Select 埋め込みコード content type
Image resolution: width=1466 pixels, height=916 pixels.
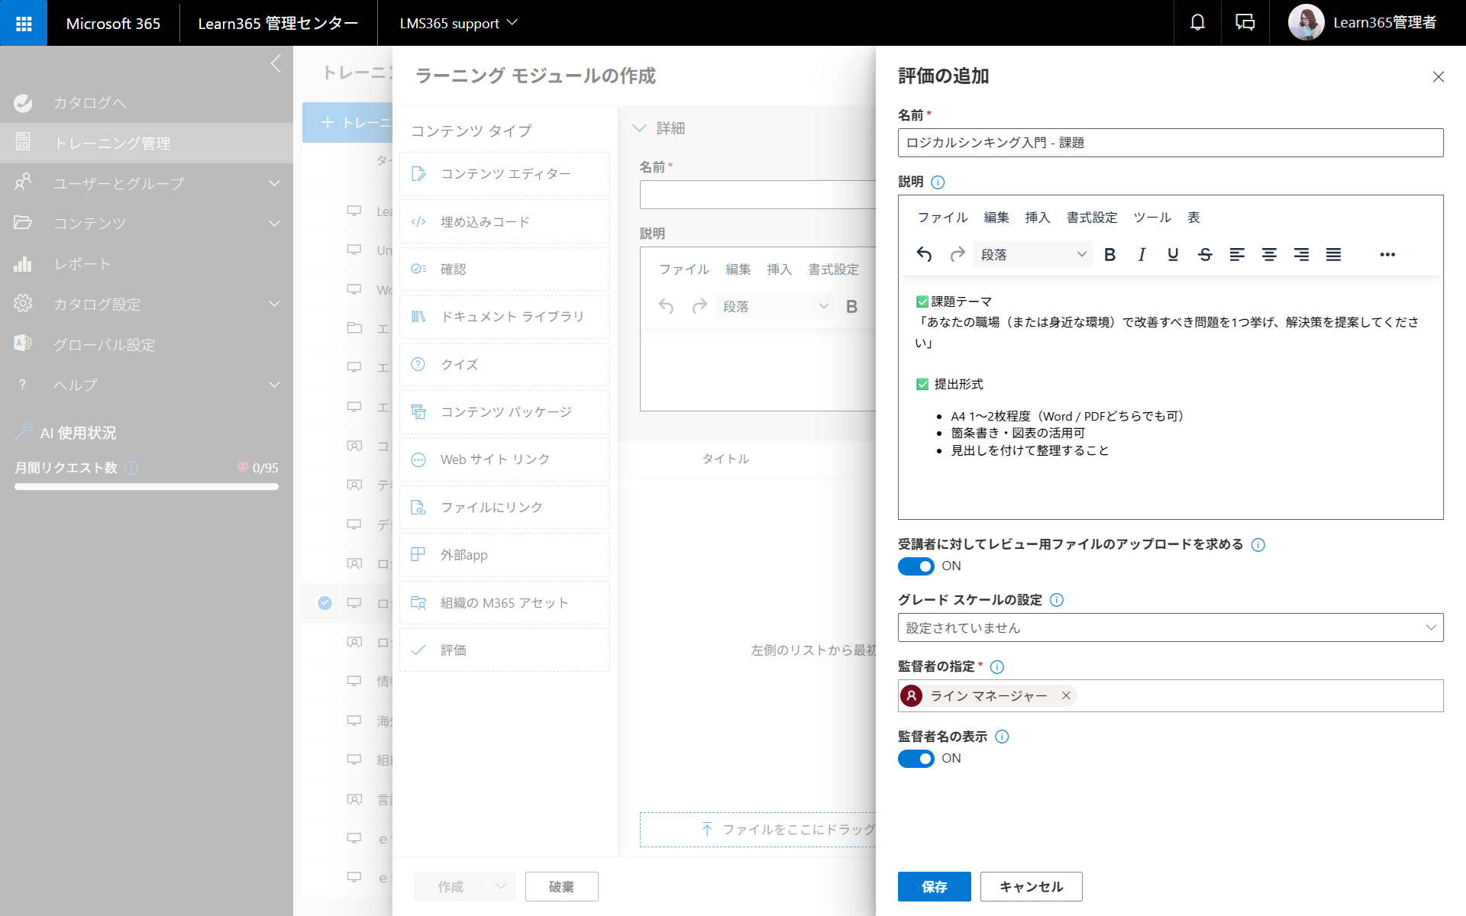click(505, 221)
